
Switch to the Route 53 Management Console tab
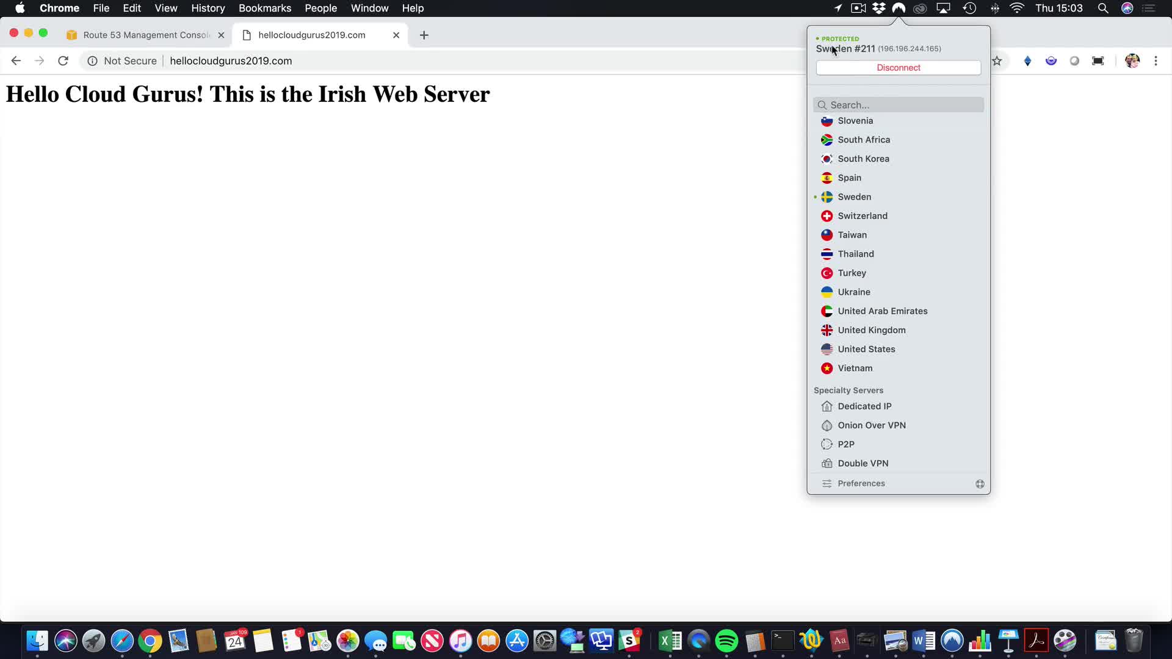click(145, 35)
